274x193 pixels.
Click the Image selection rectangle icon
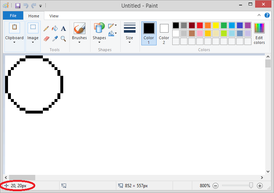33,28
